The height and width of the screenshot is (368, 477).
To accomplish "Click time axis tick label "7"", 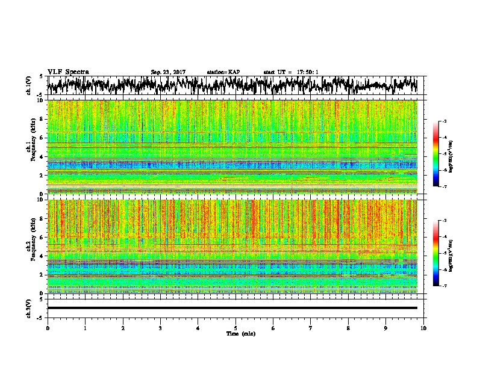I will coord(311,328).
